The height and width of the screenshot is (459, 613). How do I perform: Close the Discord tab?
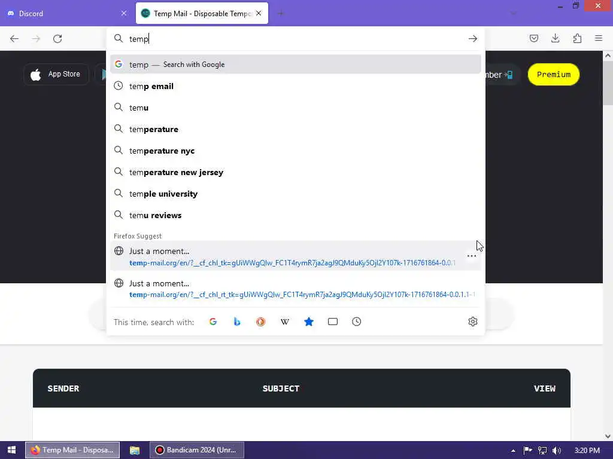124,13
